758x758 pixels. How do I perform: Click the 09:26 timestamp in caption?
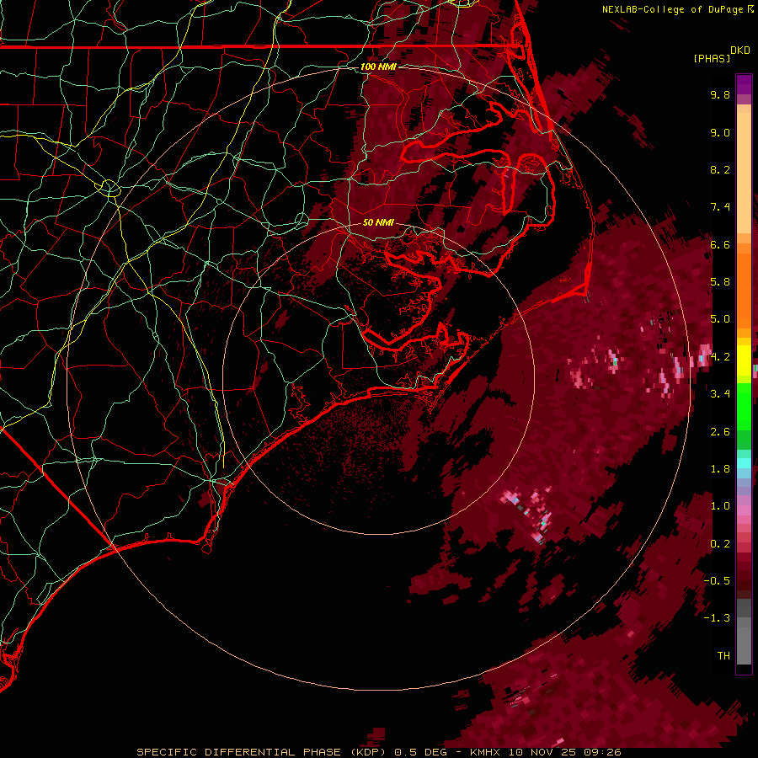tap(602, 752)
